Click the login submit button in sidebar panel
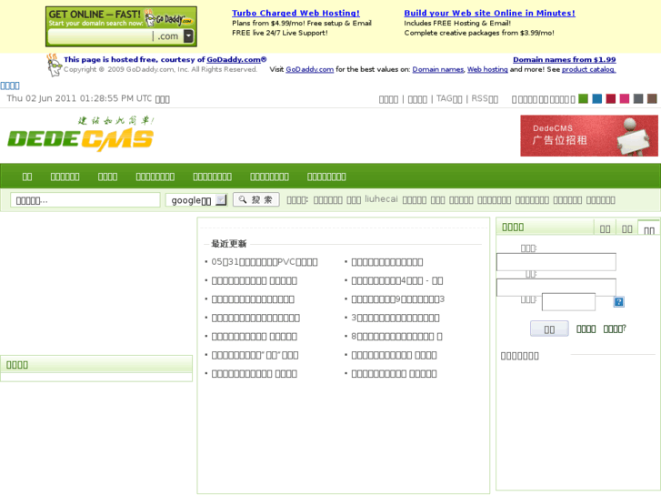The height and width of the screenshot is (496, 661). pos(549,329)
